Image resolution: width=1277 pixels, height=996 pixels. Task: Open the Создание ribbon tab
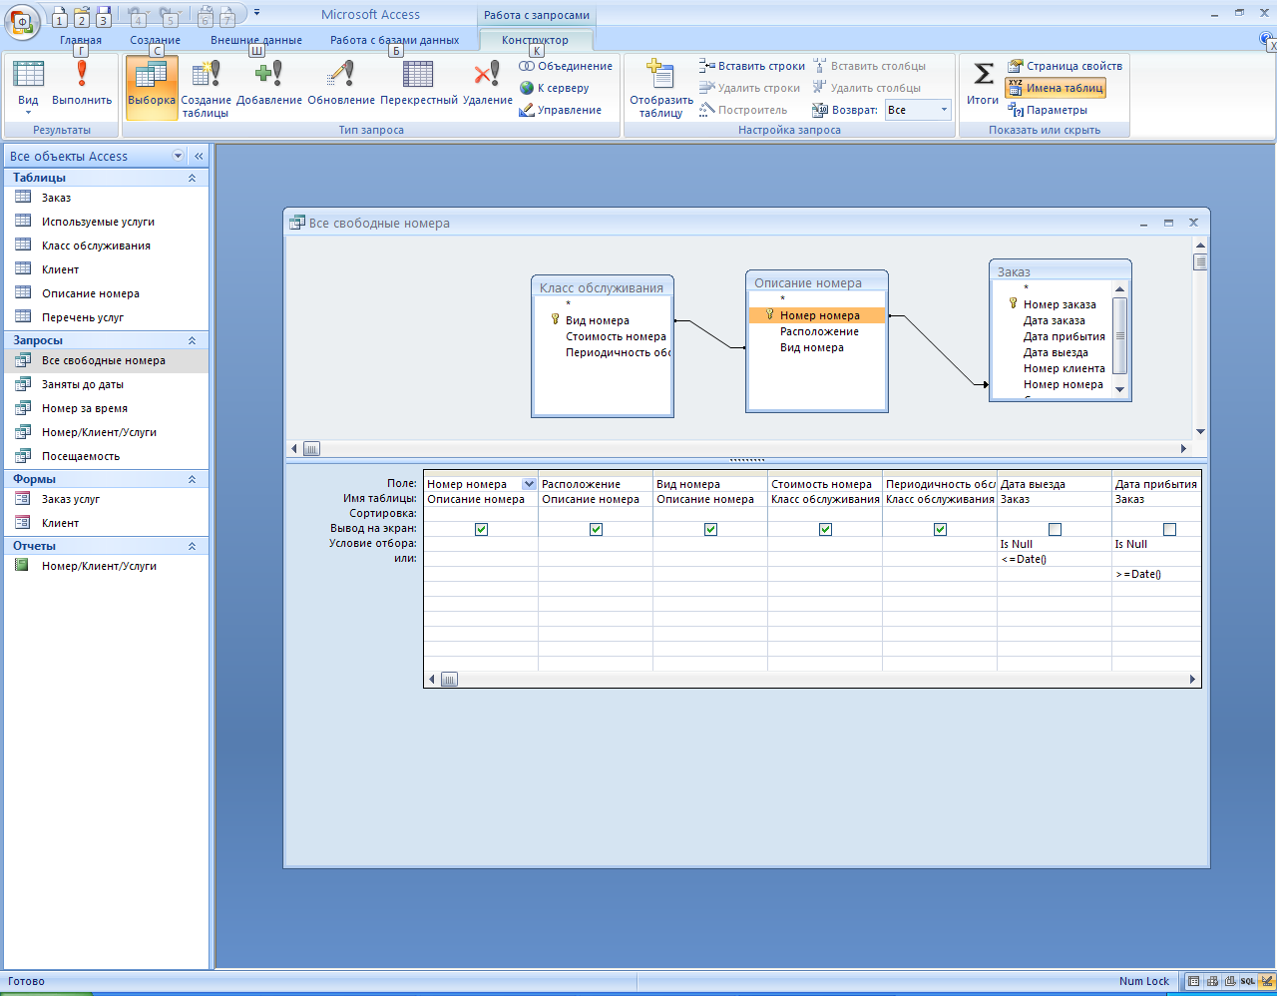[x=155, y=40]
